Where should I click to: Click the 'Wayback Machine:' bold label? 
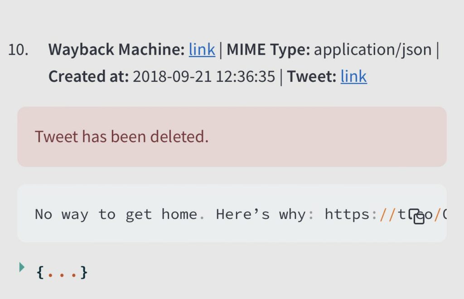tap(116, 49)
